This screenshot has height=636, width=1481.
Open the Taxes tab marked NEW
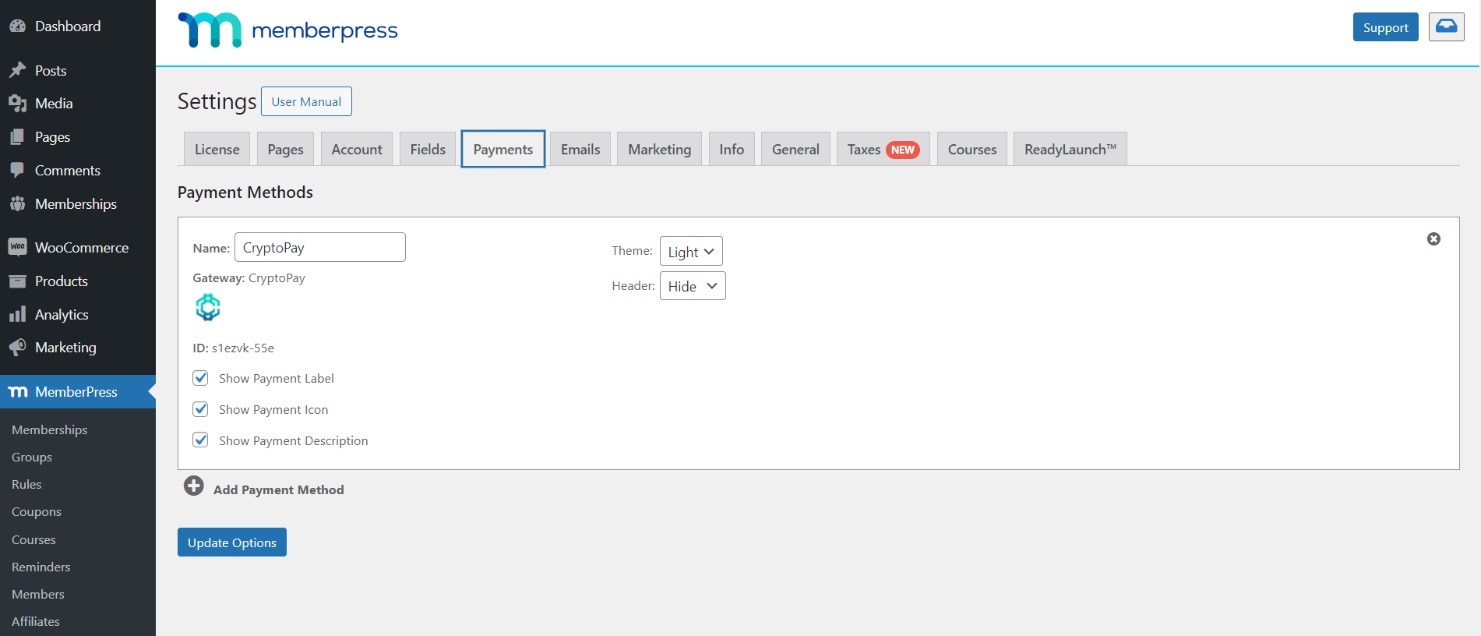[x=883, y=149]
